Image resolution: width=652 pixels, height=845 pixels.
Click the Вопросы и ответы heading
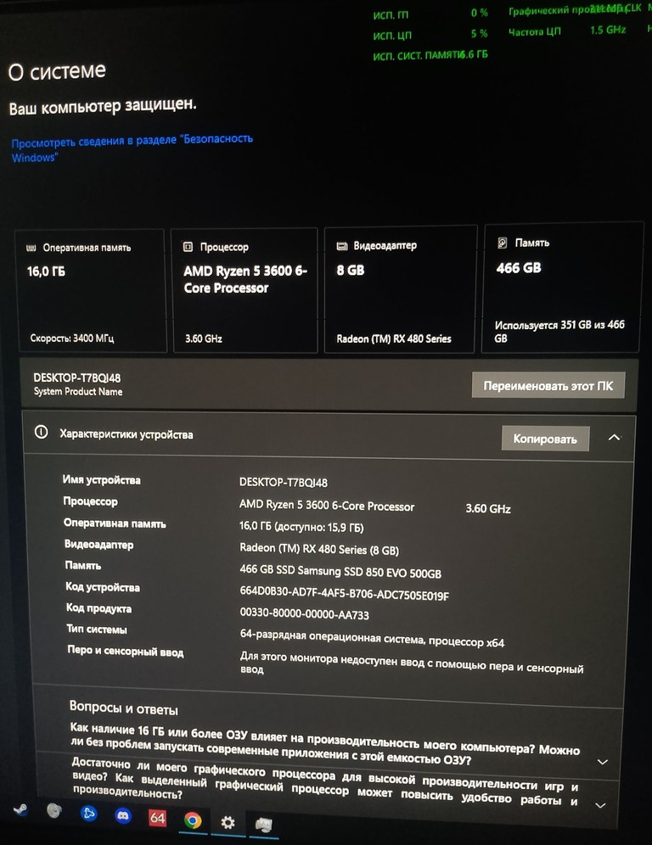(x=123, y=708)
